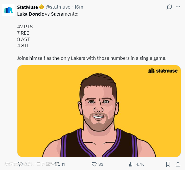Like the post with heart icon
Screen dimensions: 185x170
94,164
